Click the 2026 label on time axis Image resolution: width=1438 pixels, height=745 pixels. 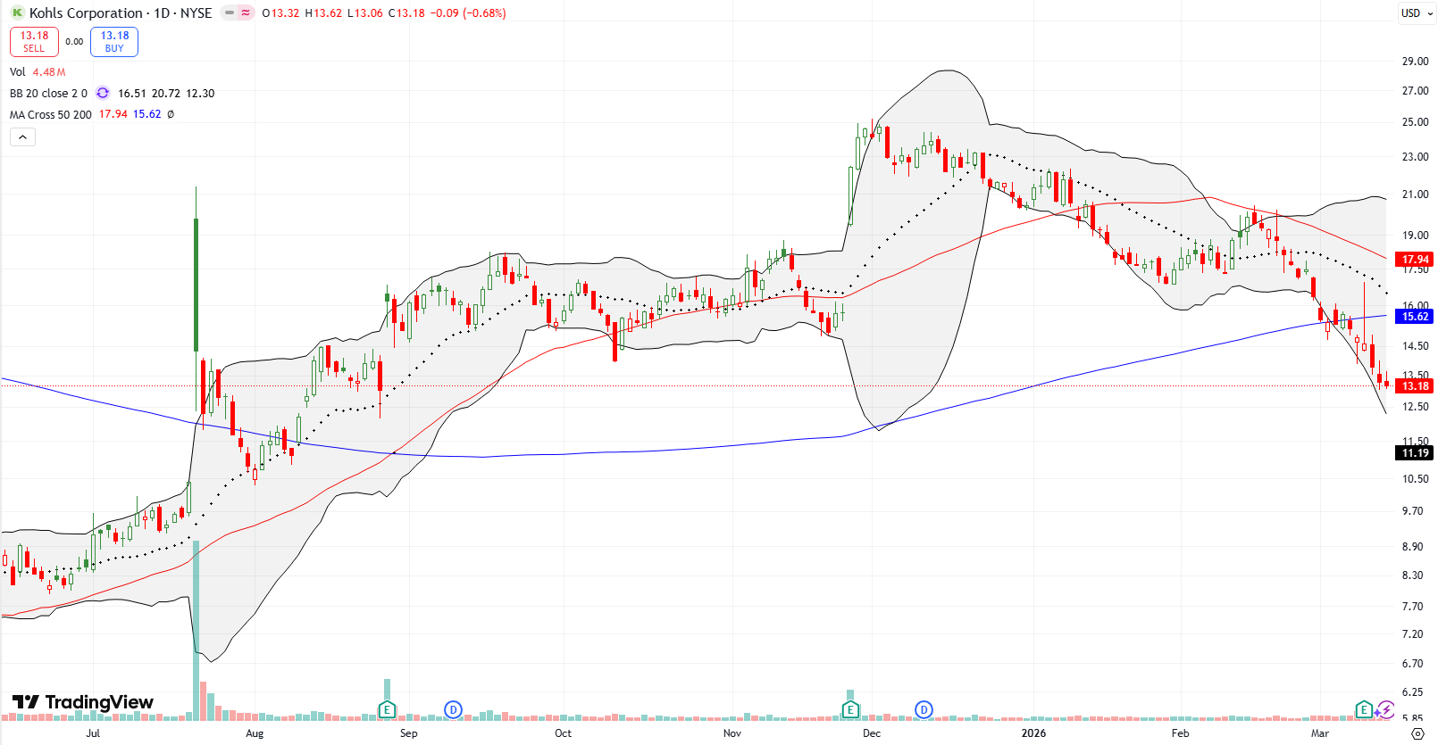(x=1033, y=733)
